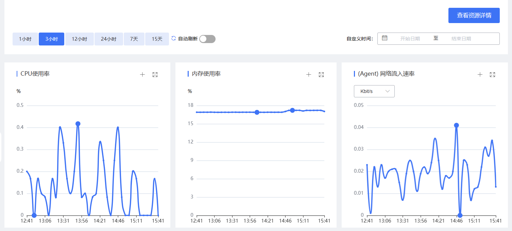Click the plus icon on 网络流入速率 chart
512x231 pixels.
[480, 75]
